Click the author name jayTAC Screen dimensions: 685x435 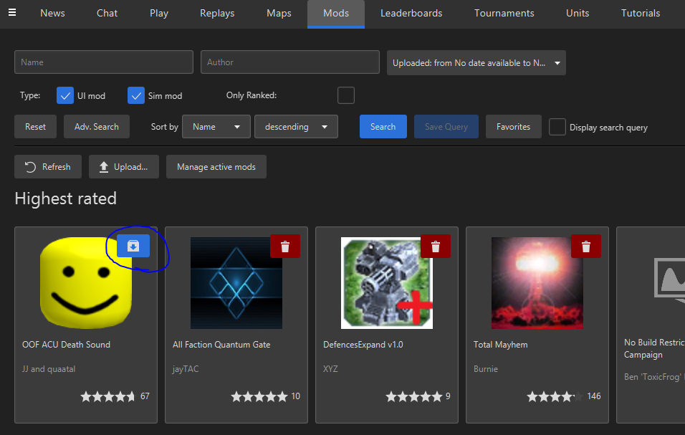point(186,369)
